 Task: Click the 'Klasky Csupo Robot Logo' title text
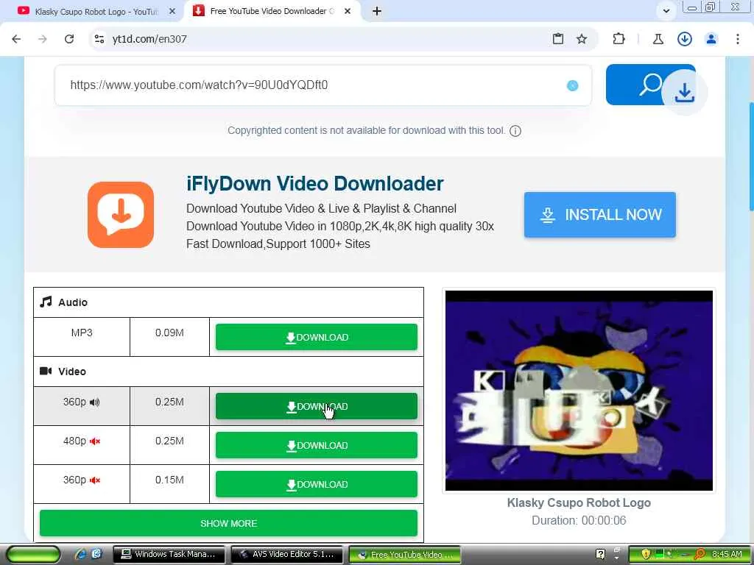[579, 502]
